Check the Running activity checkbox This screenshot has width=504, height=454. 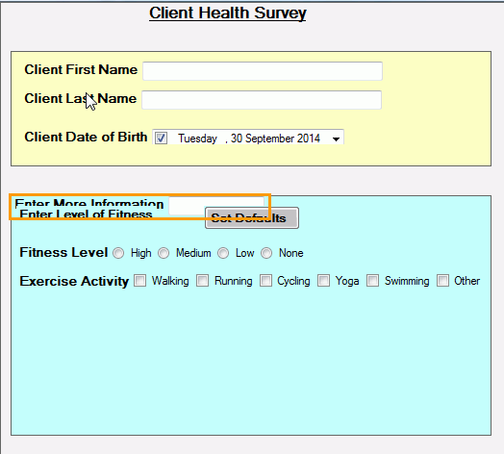203,280
